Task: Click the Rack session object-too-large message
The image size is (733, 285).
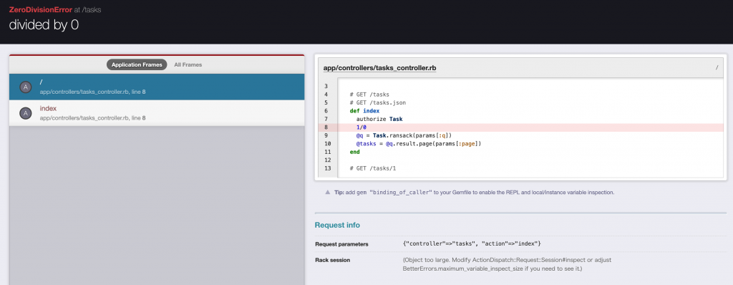Action: coord(507,264)
